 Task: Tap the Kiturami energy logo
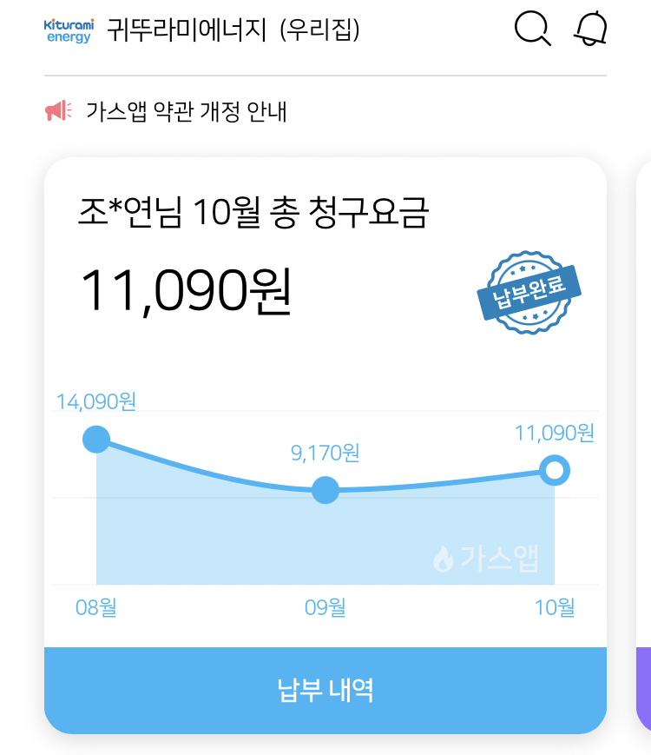click(69, 30)
